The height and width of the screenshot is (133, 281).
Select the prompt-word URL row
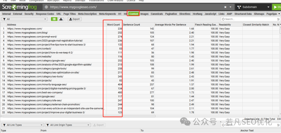139,37
